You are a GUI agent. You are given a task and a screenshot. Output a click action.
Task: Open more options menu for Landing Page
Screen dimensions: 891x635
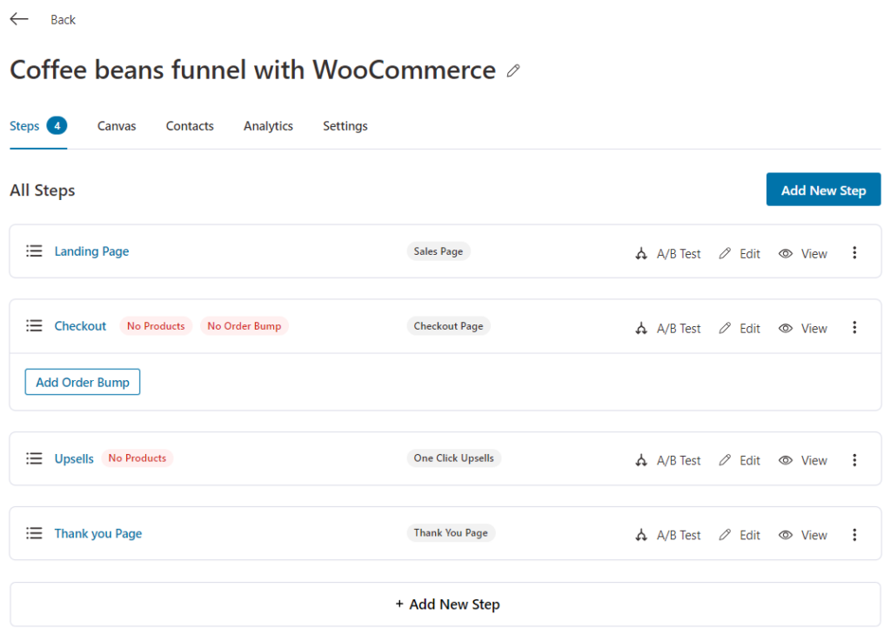pos(854,253)
